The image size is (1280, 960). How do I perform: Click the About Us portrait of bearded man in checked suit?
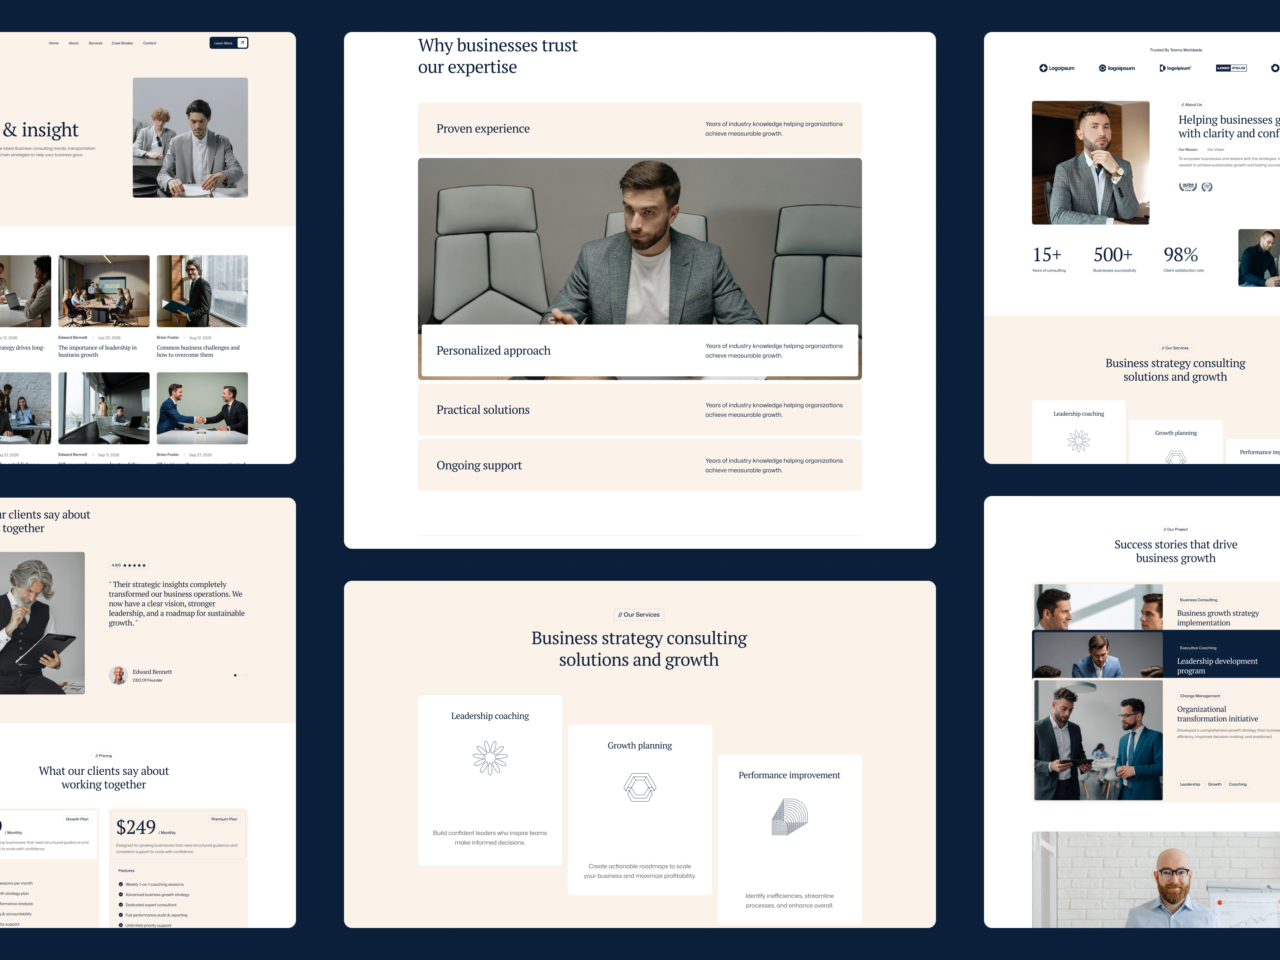(x=1091, y=163)
